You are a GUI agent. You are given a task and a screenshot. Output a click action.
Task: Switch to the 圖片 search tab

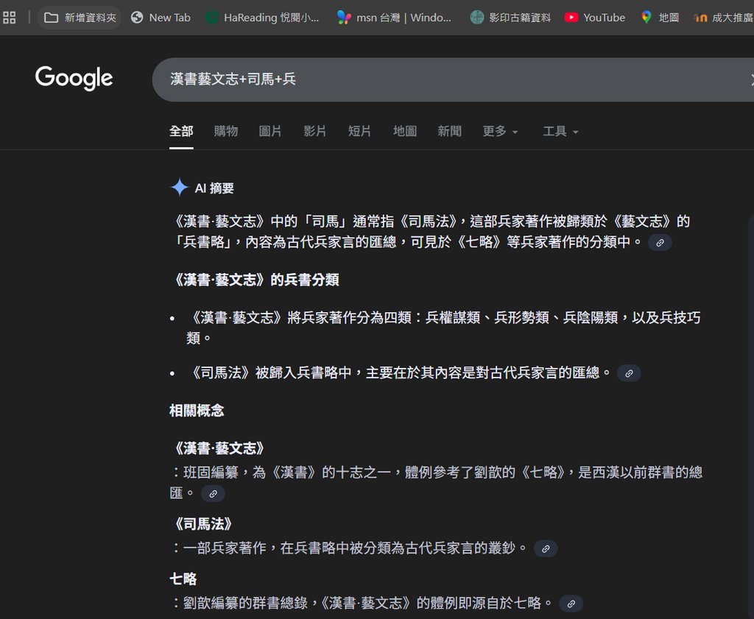click(270, 131)
